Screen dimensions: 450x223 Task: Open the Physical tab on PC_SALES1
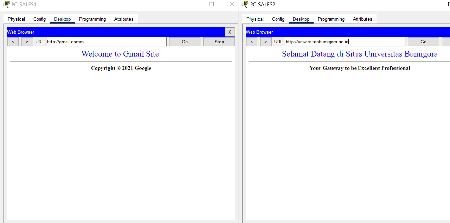pyautogui.click(x=16, y=19)
